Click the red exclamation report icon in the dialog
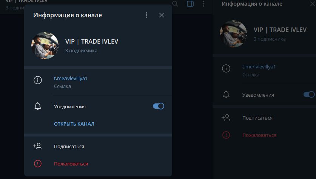Image resolution: width=316 pixels, height=179 pixels. pyautogui.click(x=38, y=164)
